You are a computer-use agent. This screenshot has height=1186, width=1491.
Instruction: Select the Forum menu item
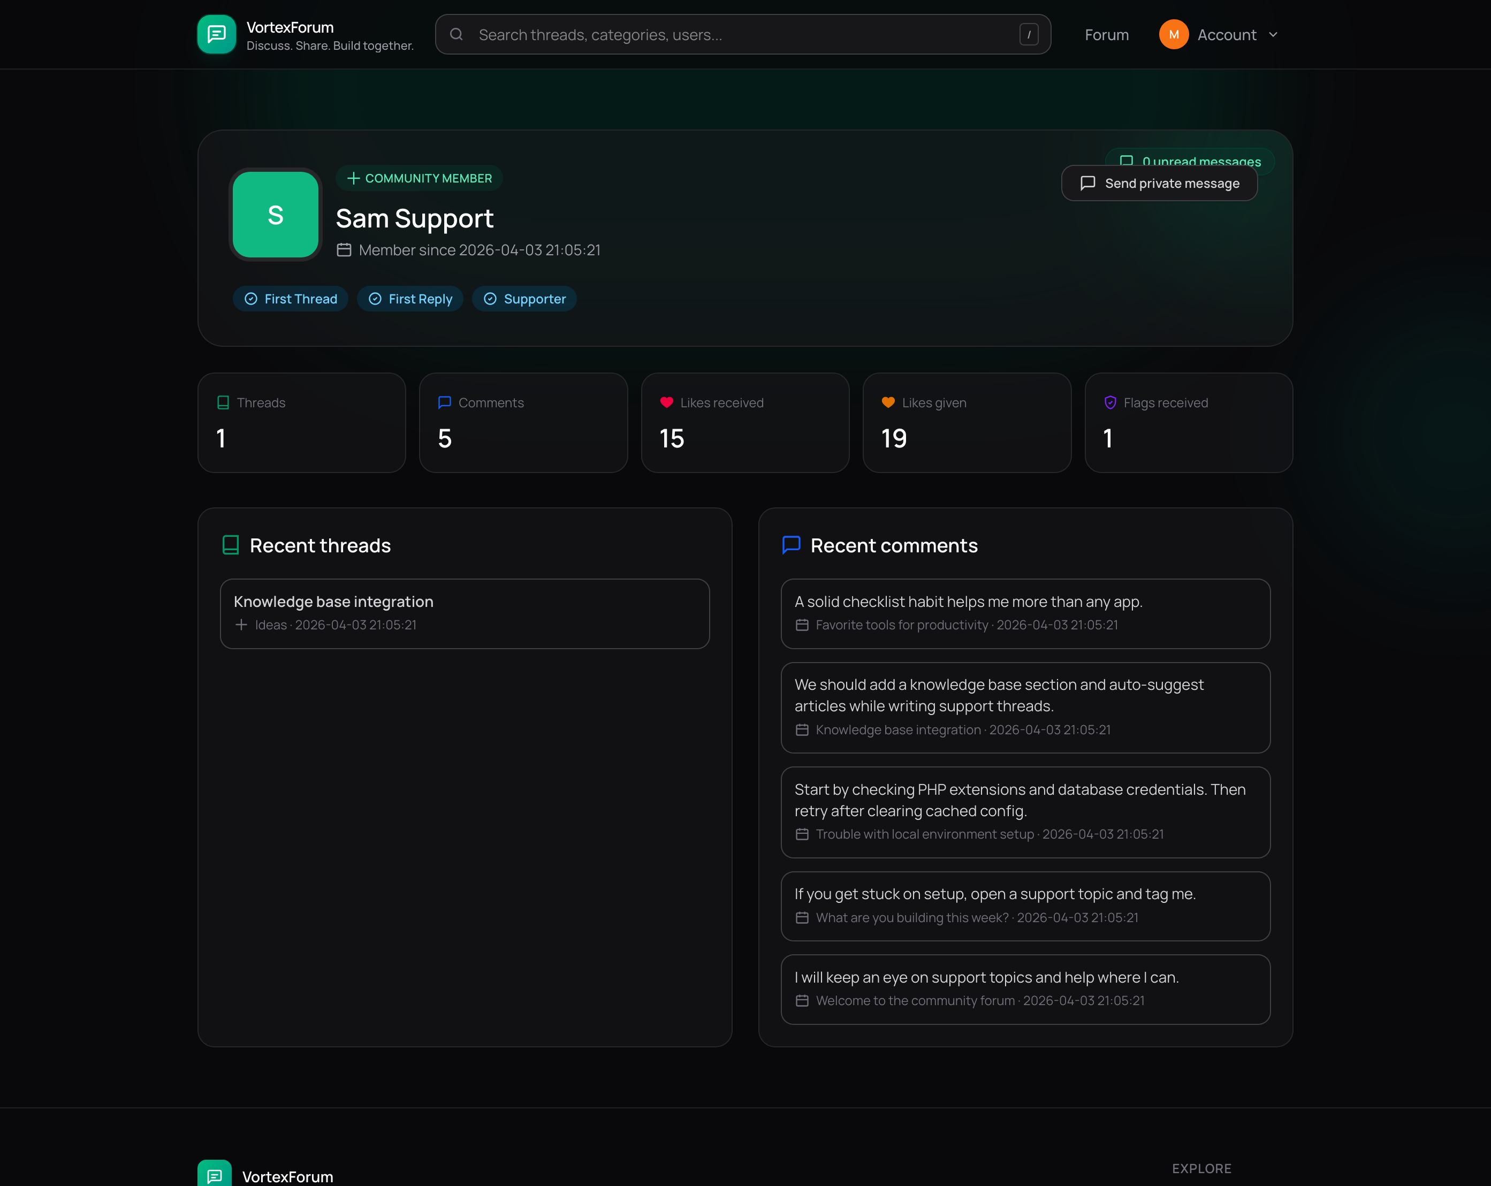[1107, 34]
